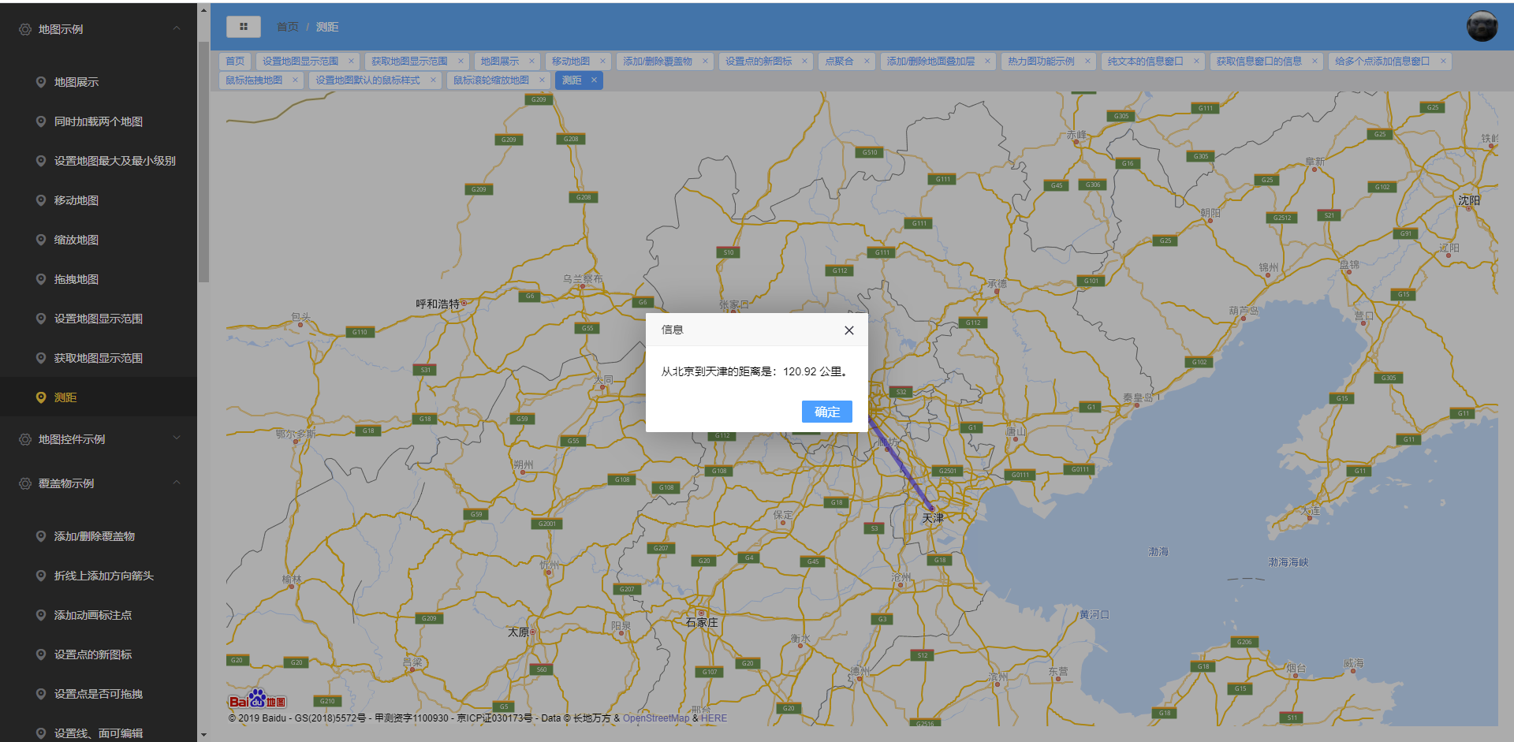The image size is (1514, 742).
Task: Open 折线上添加方向箭头 in the sidebar
Action: (x=99, y=576)
